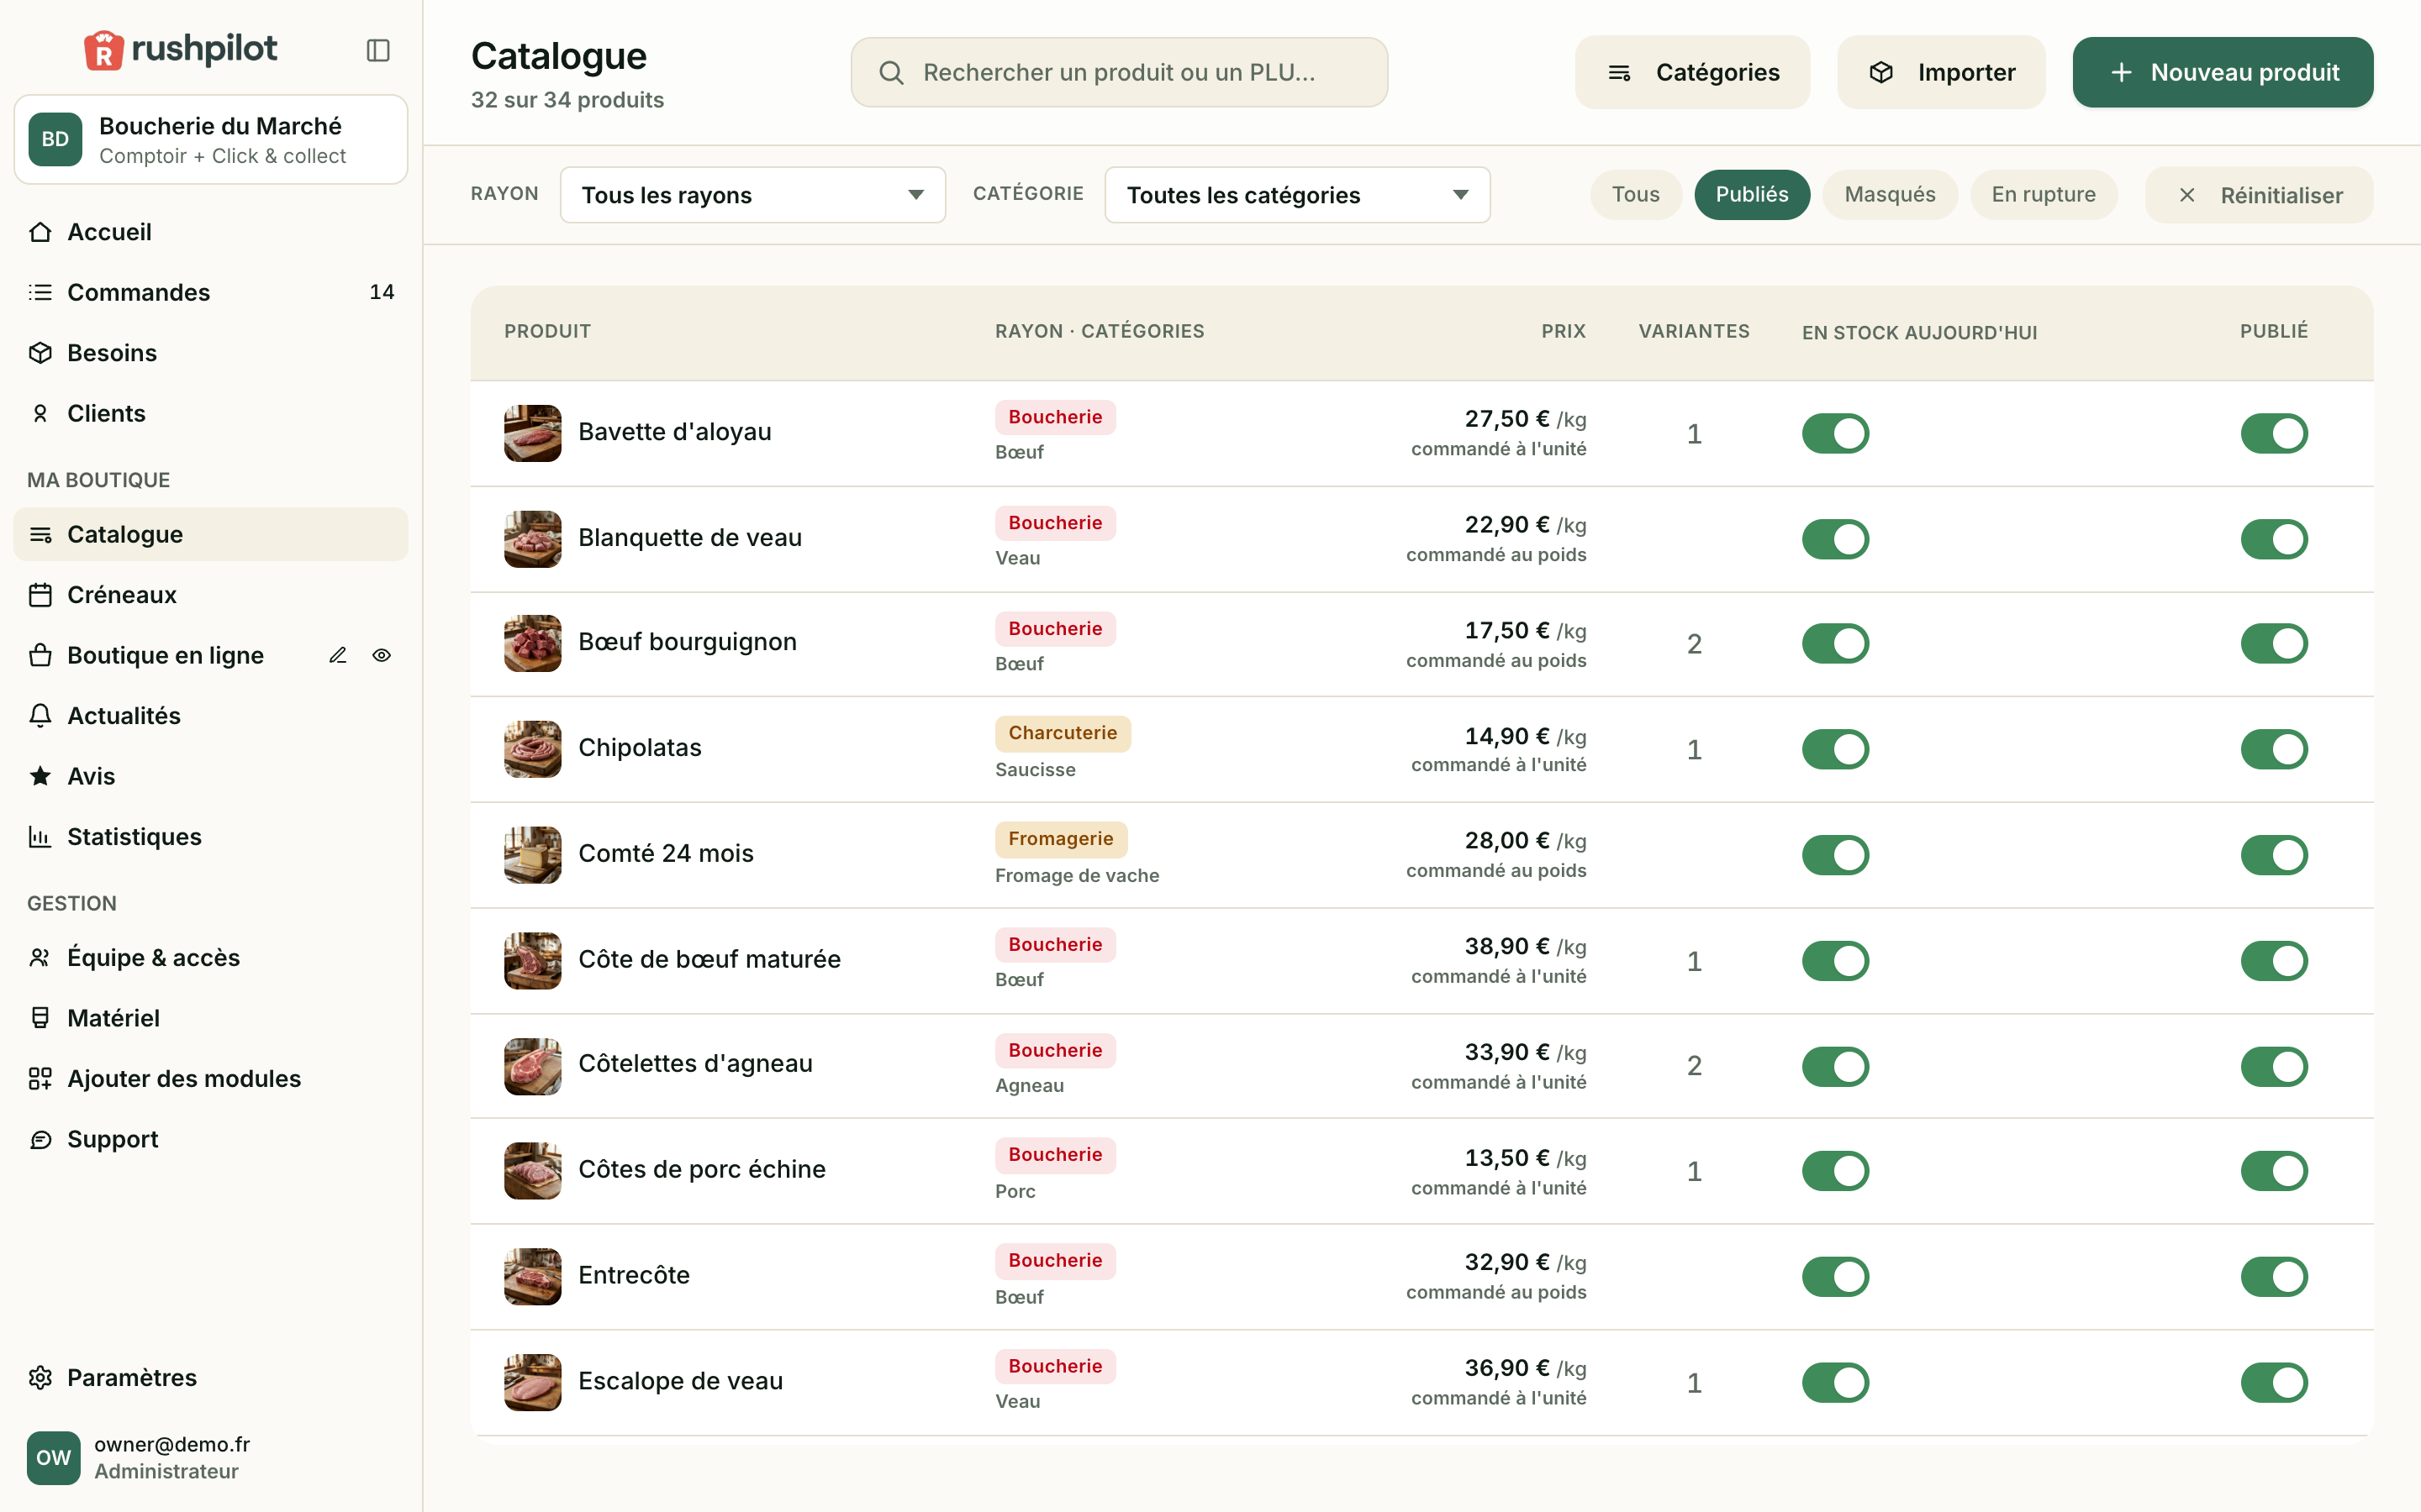Click the Paramètres gear icon
Image resolution: width=2421 pixels, height=1512 pixels.
click(40, 1378)
